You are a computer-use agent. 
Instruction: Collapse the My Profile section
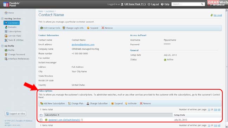(x=2, y=46)
